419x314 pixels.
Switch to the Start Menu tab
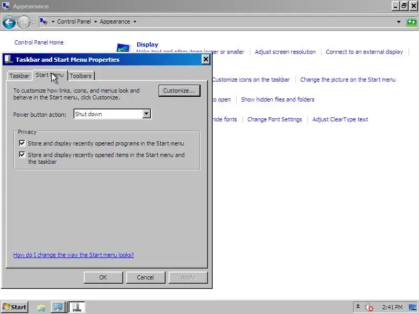click(50, 75)
